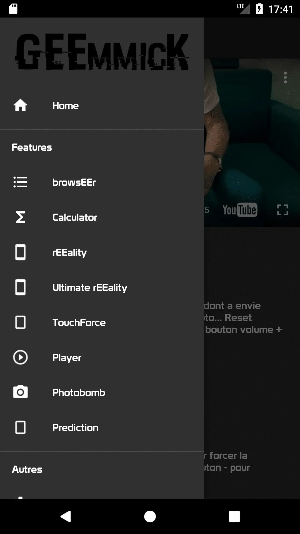Open the Player play-circle icon

pyautogui.click(x=20, y=357)
